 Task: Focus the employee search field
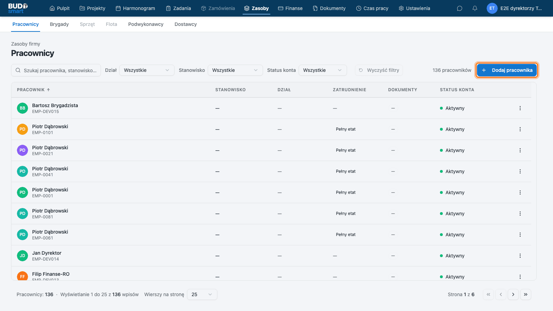point(56,70)
